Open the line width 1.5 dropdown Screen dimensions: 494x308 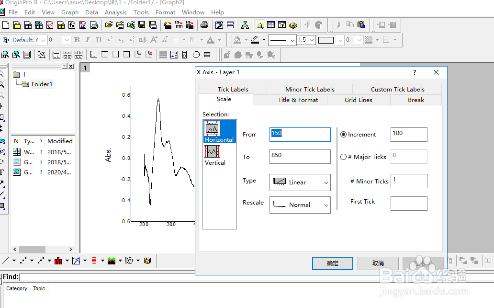311,40
